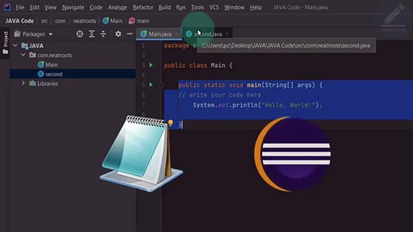Select com.neatroots package in tree

55,55
